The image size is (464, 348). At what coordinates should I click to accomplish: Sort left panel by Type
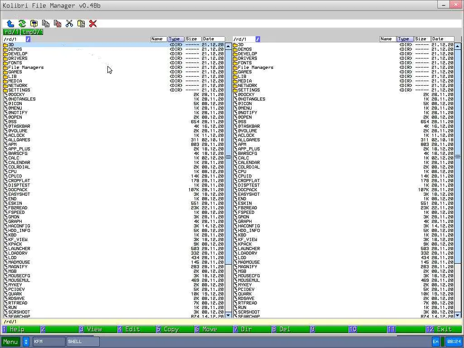click(176, 39)
